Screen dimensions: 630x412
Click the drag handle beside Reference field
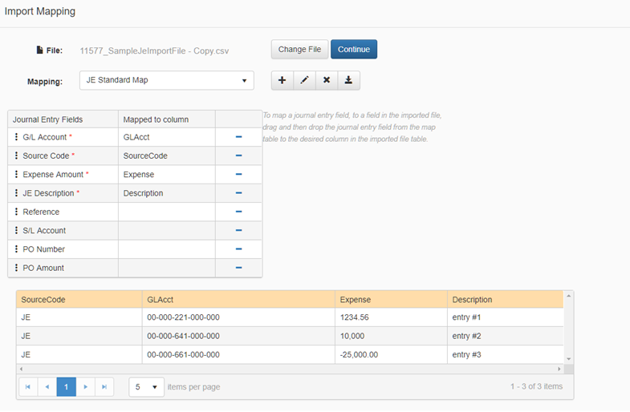(x=16, y=212)
